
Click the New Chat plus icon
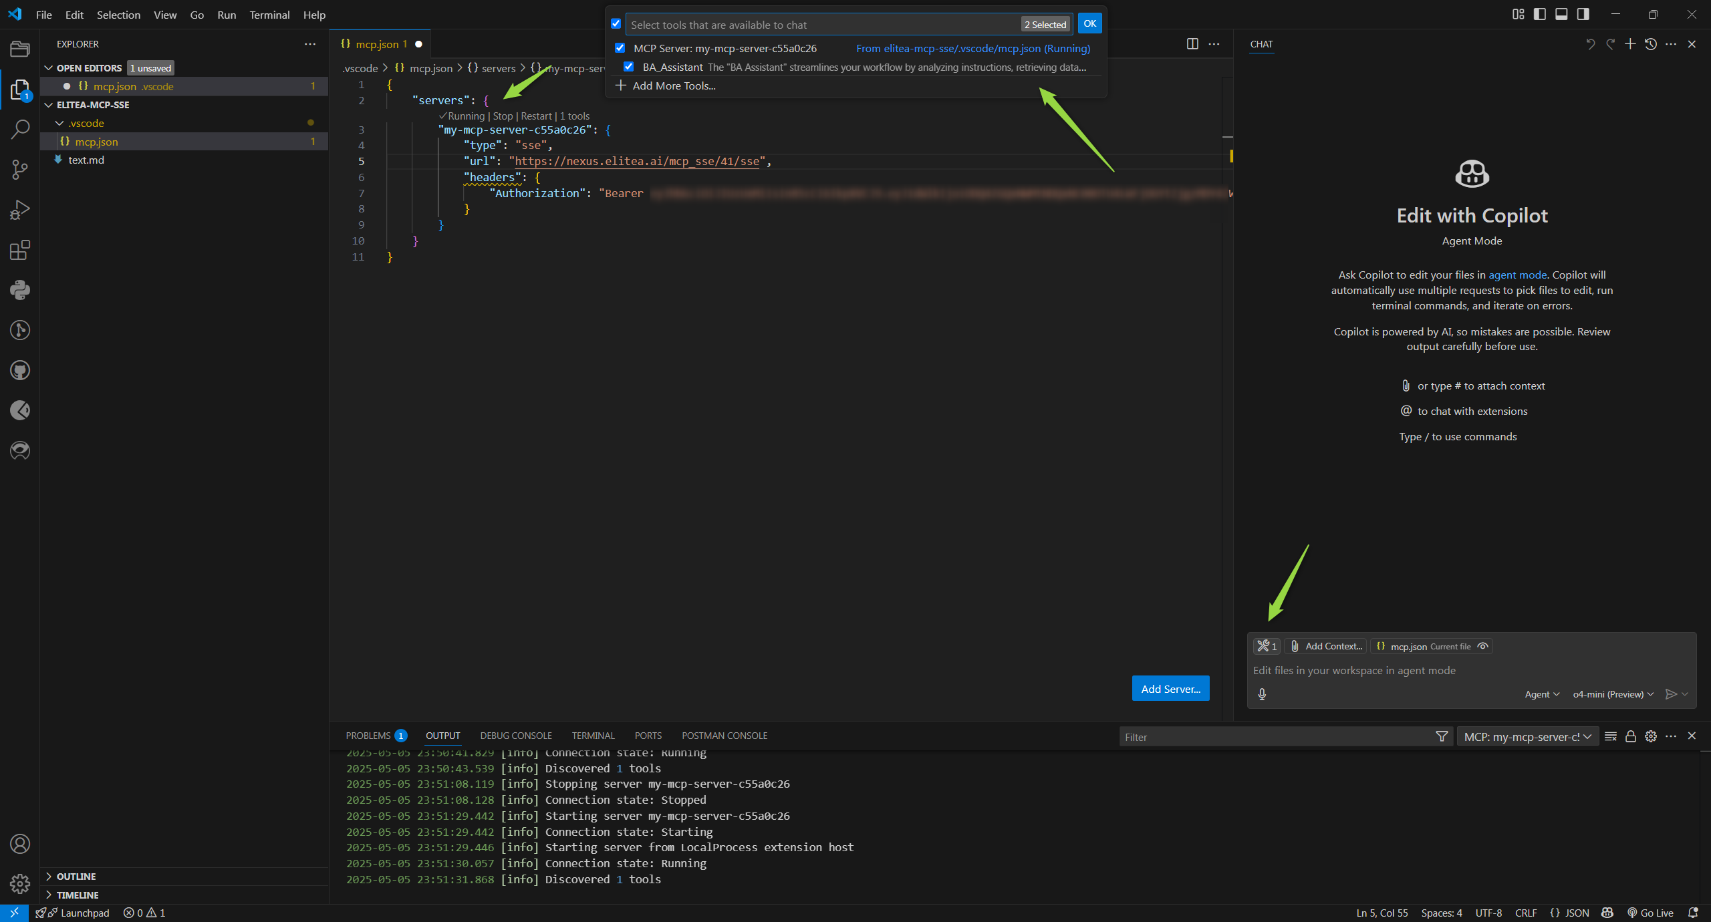click(1630, 44)
